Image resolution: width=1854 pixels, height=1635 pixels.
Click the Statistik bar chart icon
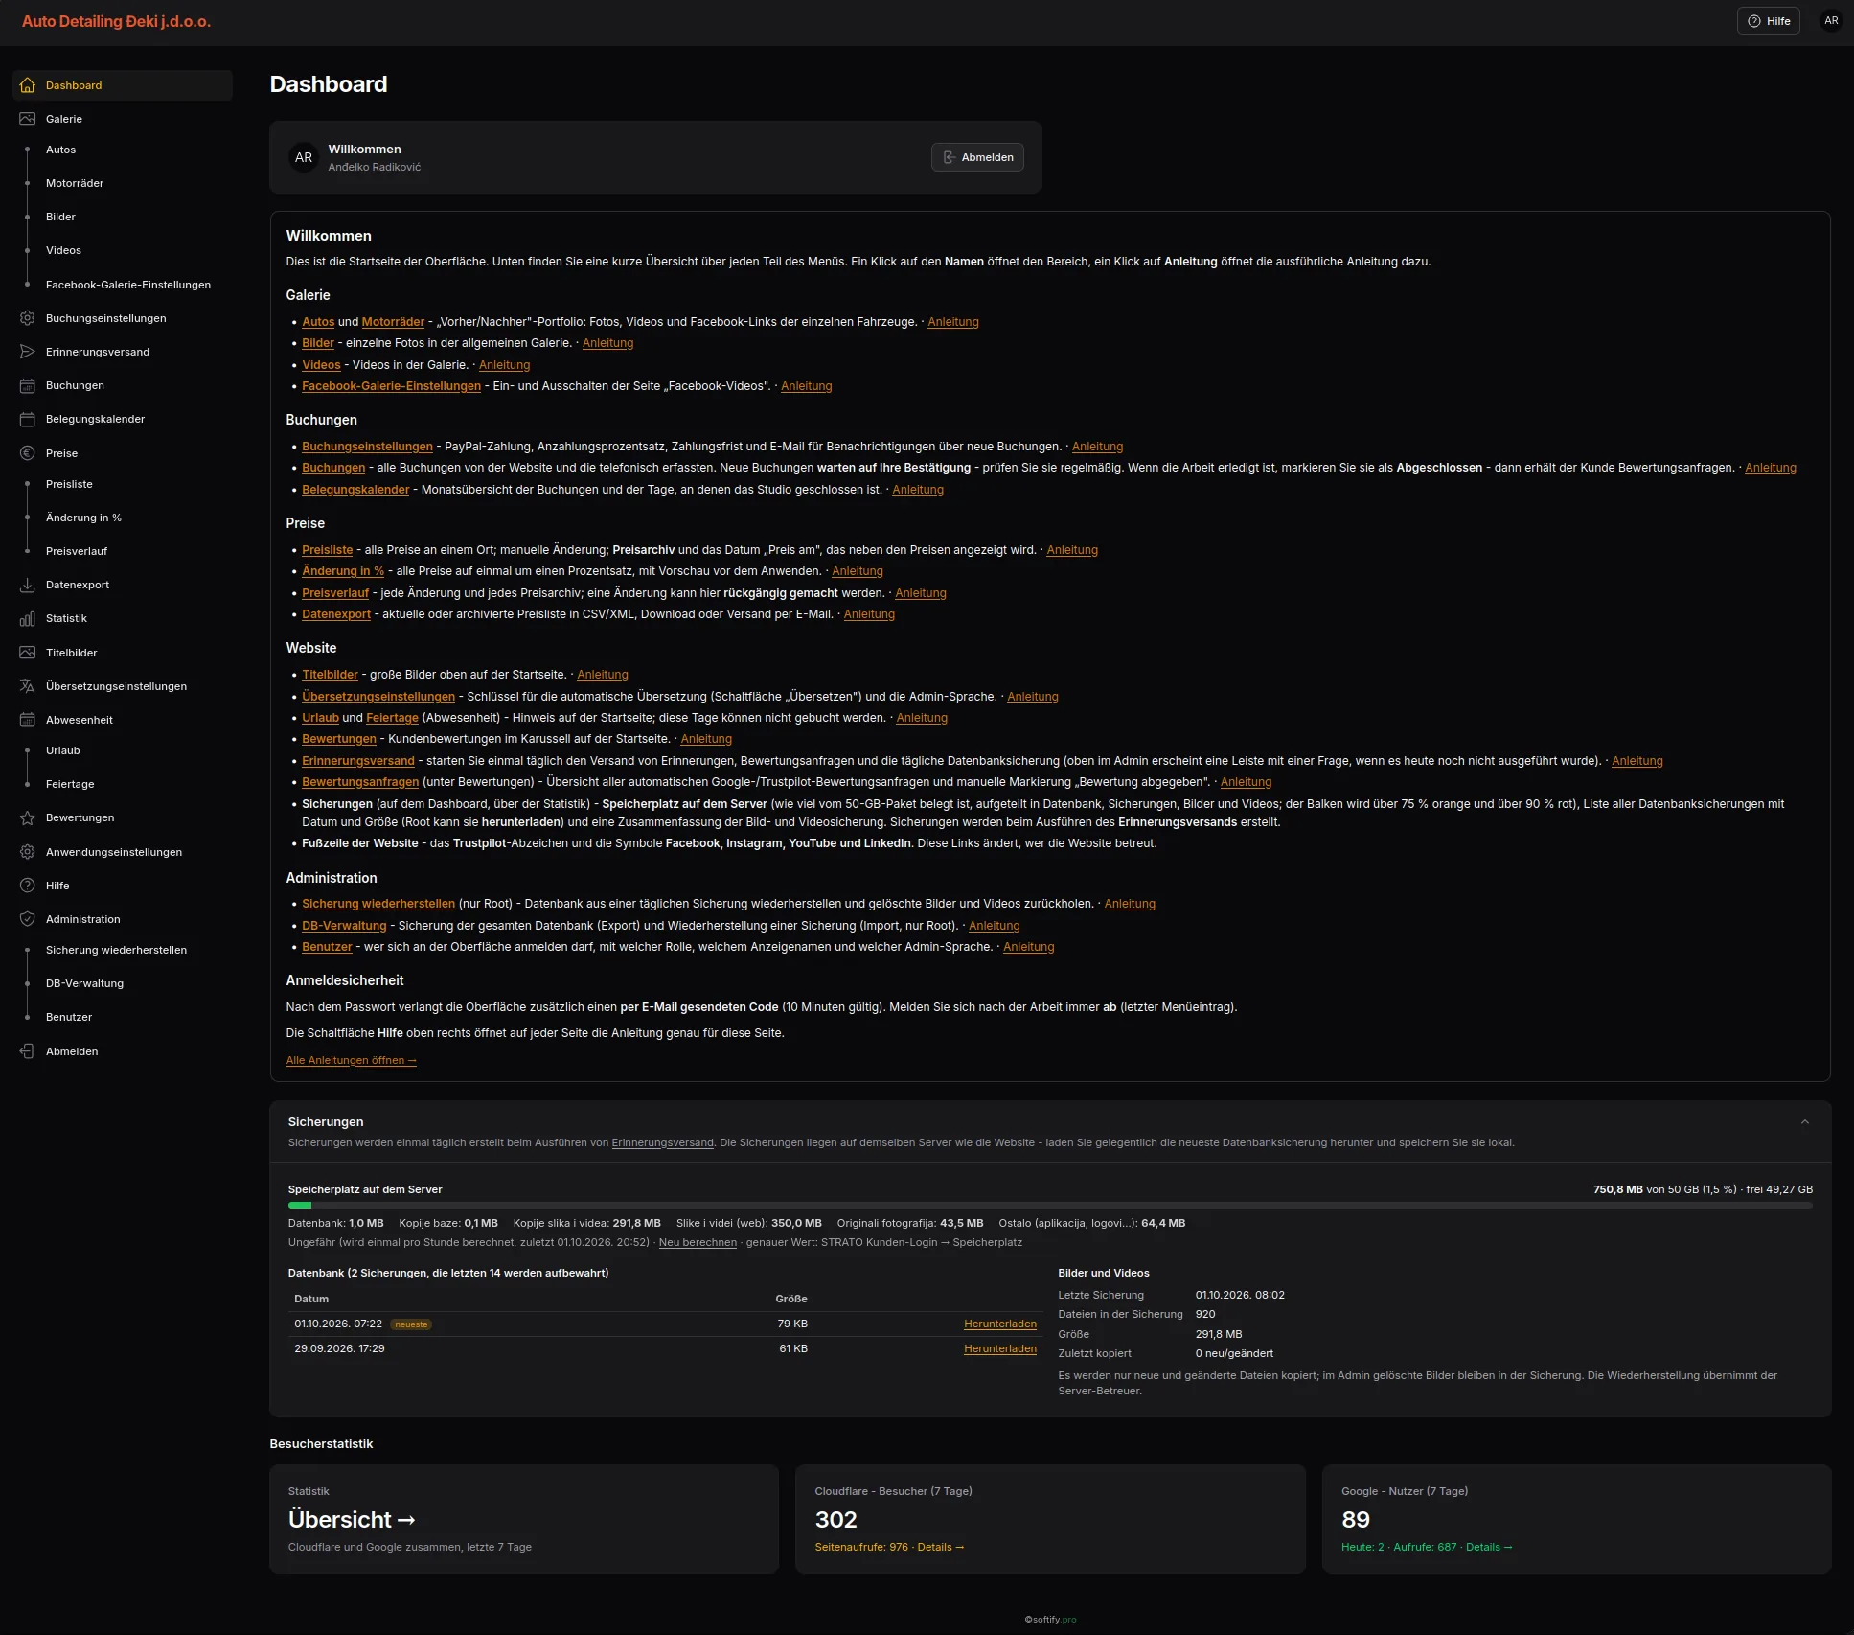(28, 618)
